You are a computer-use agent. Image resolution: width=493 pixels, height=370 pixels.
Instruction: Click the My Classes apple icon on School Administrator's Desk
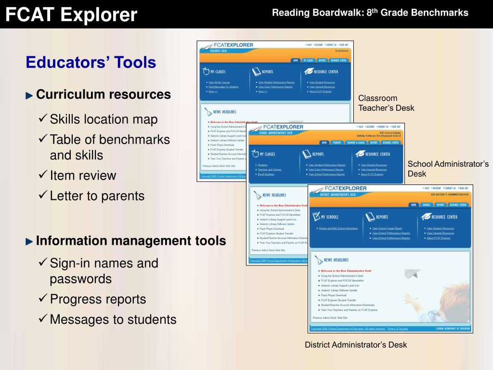(x=255, y=154)
